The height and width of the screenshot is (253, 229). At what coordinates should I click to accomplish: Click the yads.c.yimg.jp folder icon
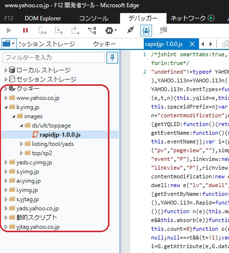[12, 162]
